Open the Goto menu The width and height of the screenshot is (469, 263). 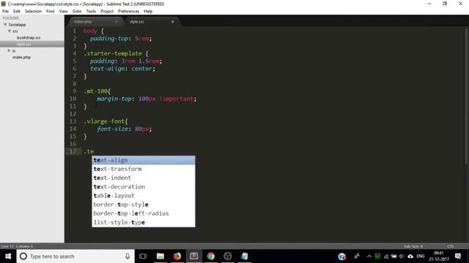point(77,12)
